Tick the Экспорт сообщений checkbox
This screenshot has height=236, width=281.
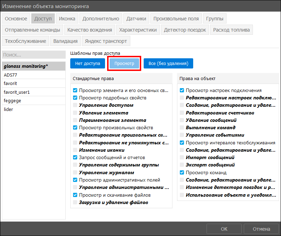pos(182,165)
